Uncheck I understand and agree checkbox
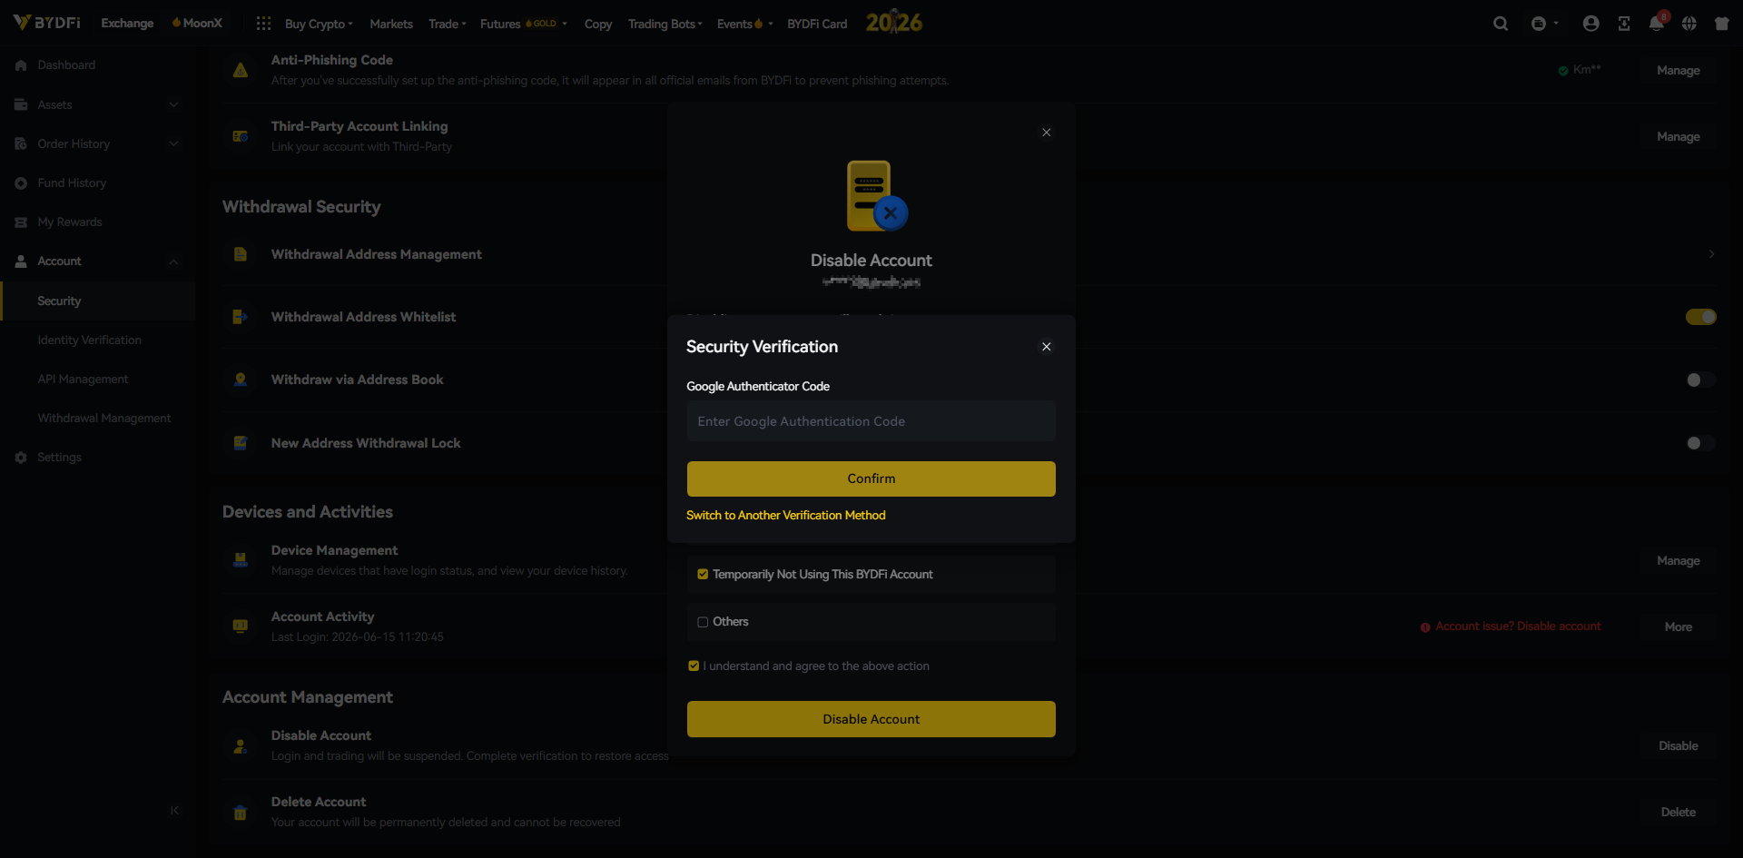 (694, 666)
